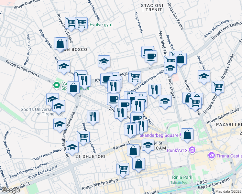Click the Google logo
This screenshot has width=242, height=194.
11,190
